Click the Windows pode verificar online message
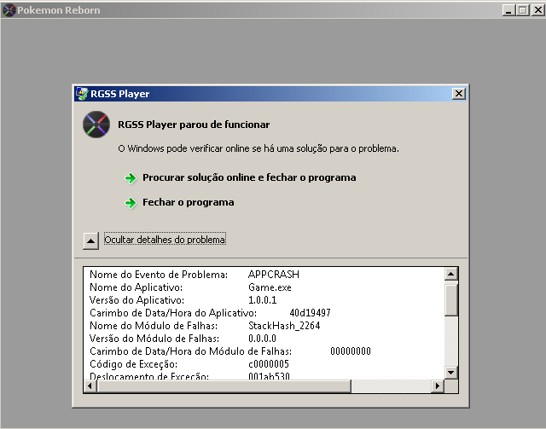The height and width of the screenshot is (429, 546). [258, 148]
